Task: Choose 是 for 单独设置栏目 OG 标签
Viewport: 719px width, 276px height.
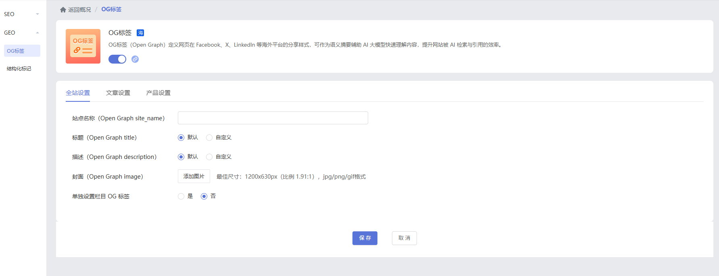Action: pyautogui.click(x=181, y=196)
